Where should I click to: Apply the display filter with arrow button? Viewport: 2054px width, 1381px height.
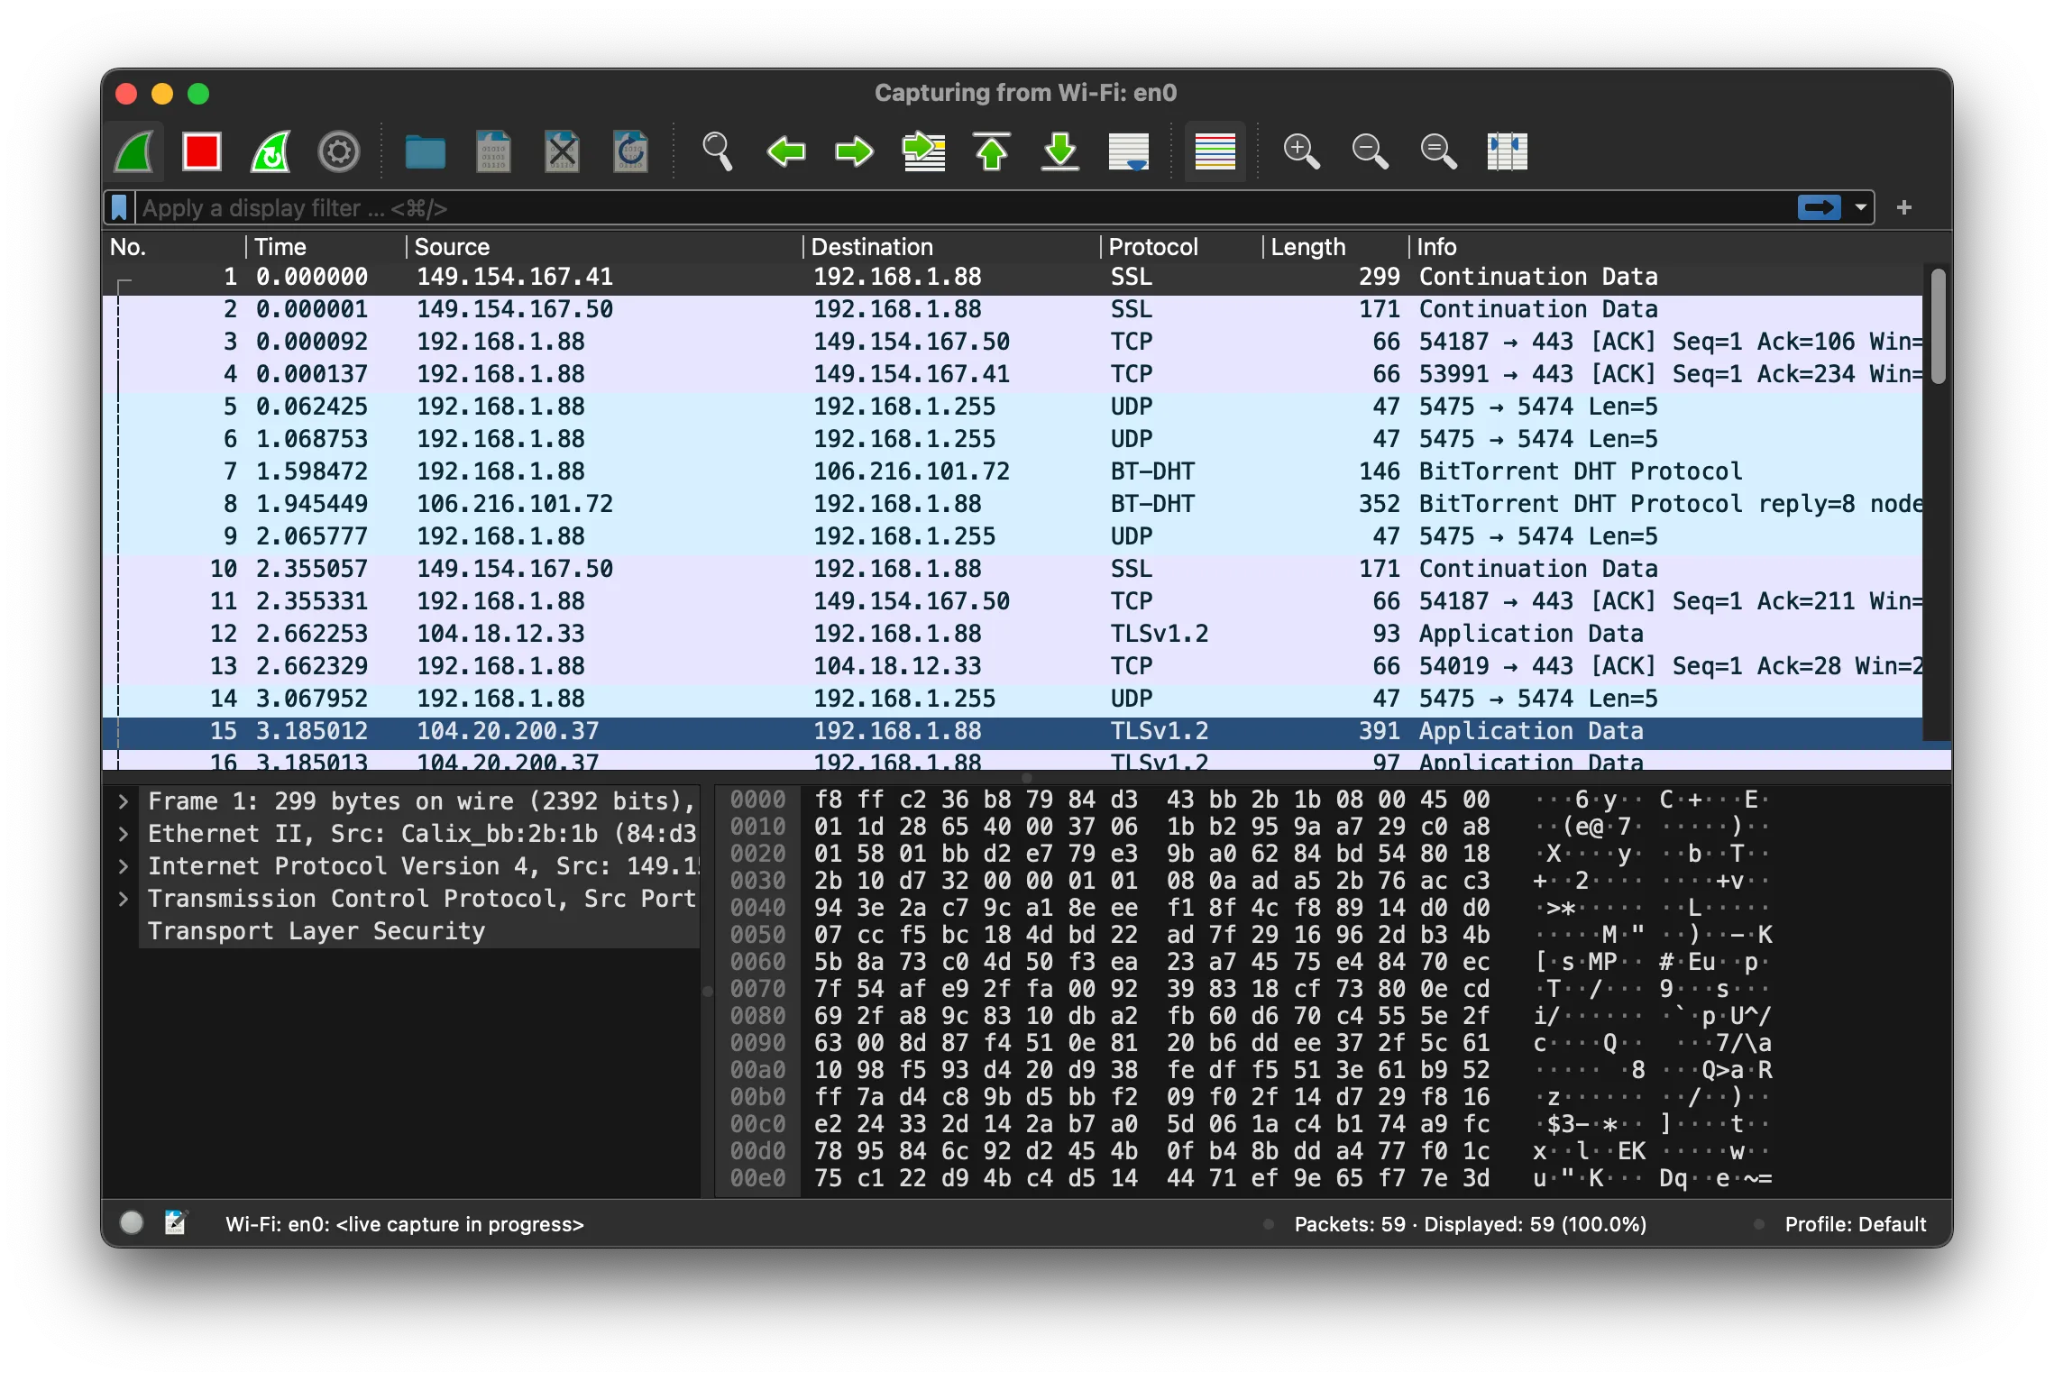click(1820, 207)
